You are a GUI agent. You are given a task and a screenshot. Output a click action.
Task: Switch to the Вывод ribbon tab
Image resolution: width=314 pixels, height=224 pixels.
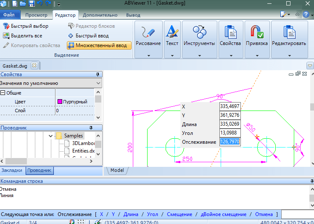tap(133, 15)
